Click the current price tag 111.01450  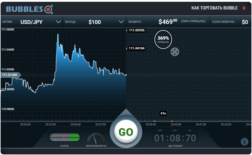pos(10,75)
